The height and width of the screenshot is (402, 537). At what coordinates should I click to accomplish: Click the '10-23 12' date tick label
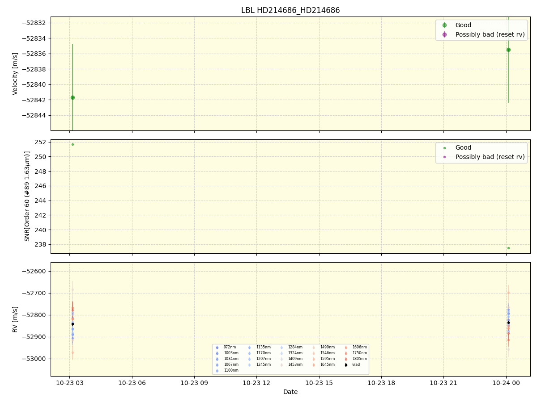pyautogui.click(x=256, y=383)
